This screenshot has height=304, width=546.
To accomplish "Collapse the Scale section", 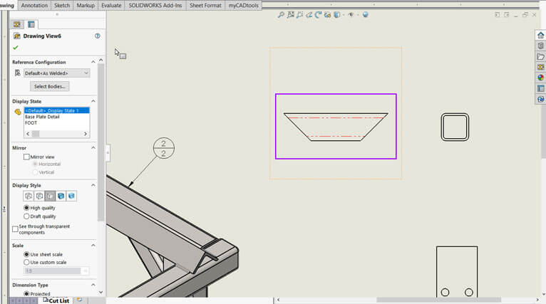I will [x=93, y=245].
